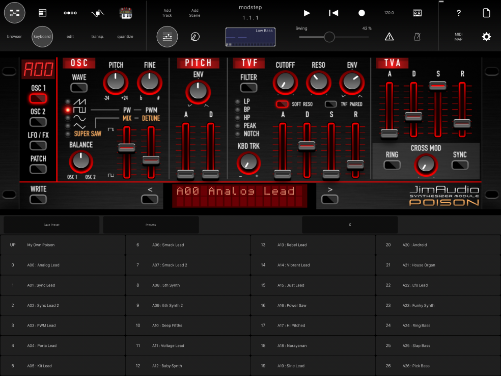Toggle the RING modulation button
Viewport: 501px width, 376px height.
[x=392, y=165]
